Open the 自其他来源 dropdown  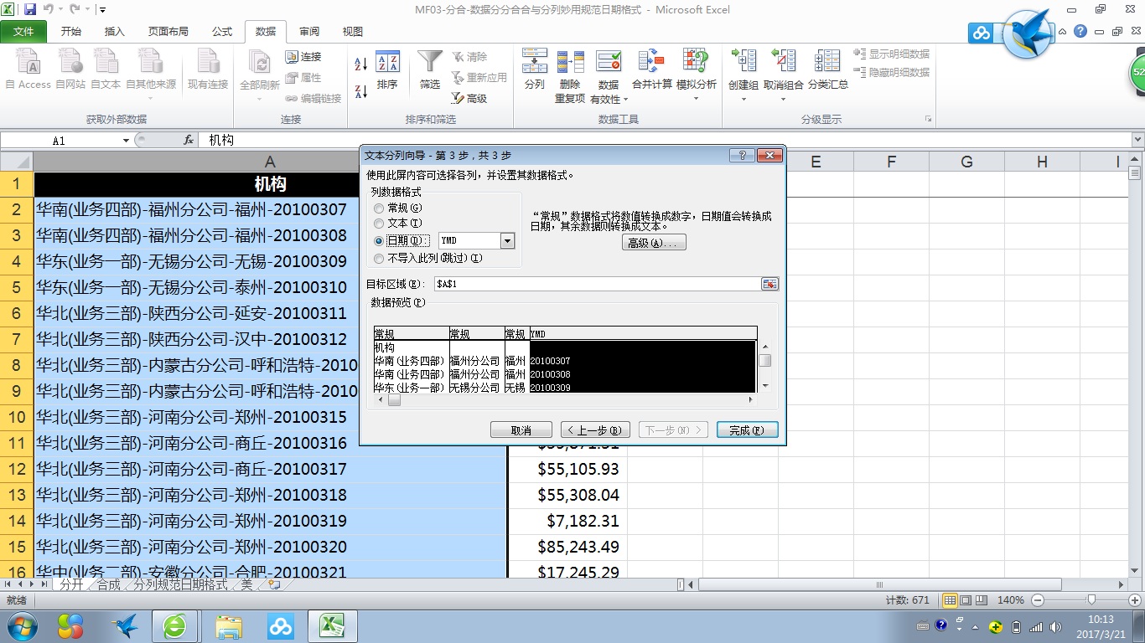[151, 99]
